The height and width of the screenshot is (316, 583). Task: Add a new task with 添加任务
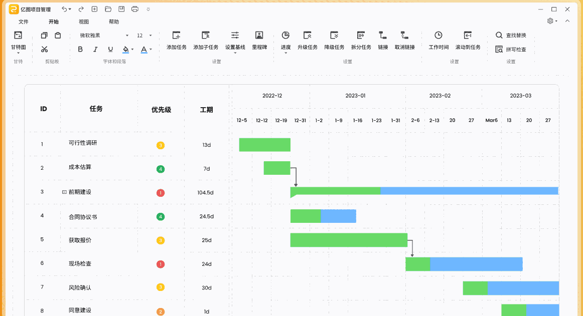176,40
